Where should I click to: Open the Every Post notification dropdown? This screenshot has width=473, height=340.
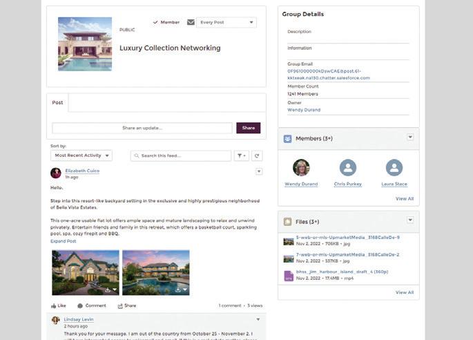tap(226, 22)
